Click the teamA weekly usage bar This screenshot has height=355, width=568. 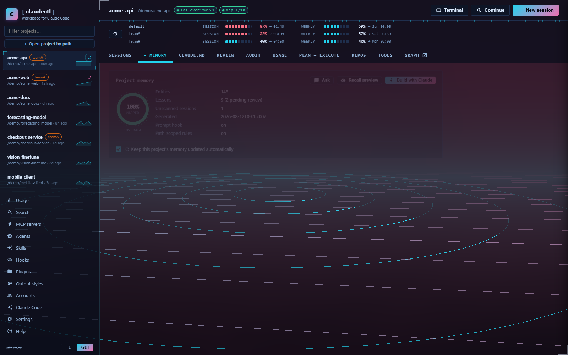point(337,34)
